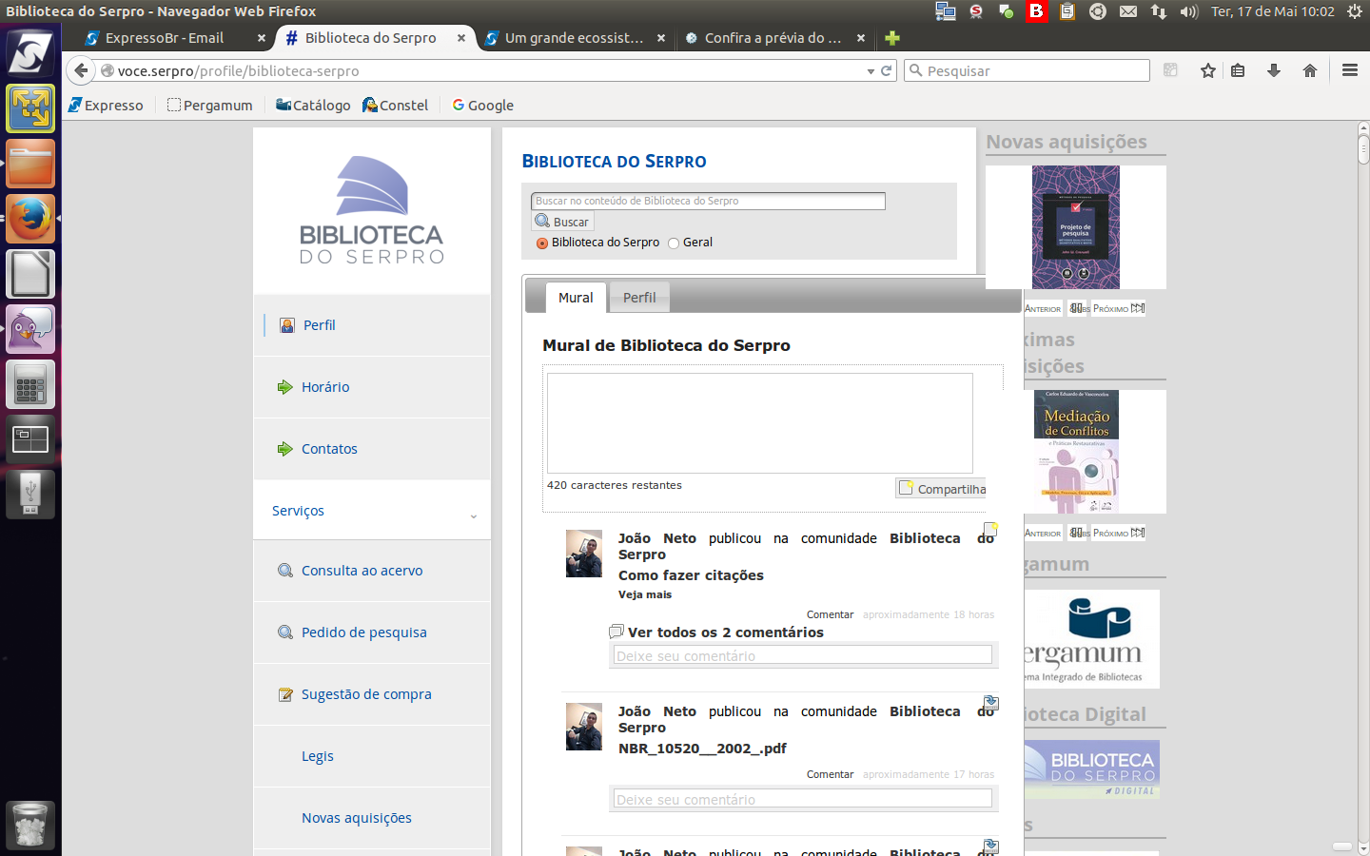The width and height of the screenshot is (1370, 856).
Task: Open Pedido de pesquisa link
Action: 364,632
